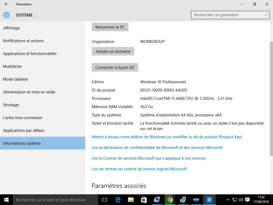Click the Settings gear taskbar icon
Screen dimensions: 273x205
pyautogui.click(x=209, y=200)
